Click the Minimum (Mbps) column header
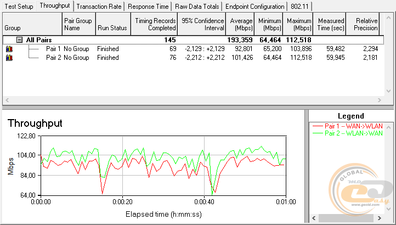Screen dimensions: 396x225 point(268,24)
